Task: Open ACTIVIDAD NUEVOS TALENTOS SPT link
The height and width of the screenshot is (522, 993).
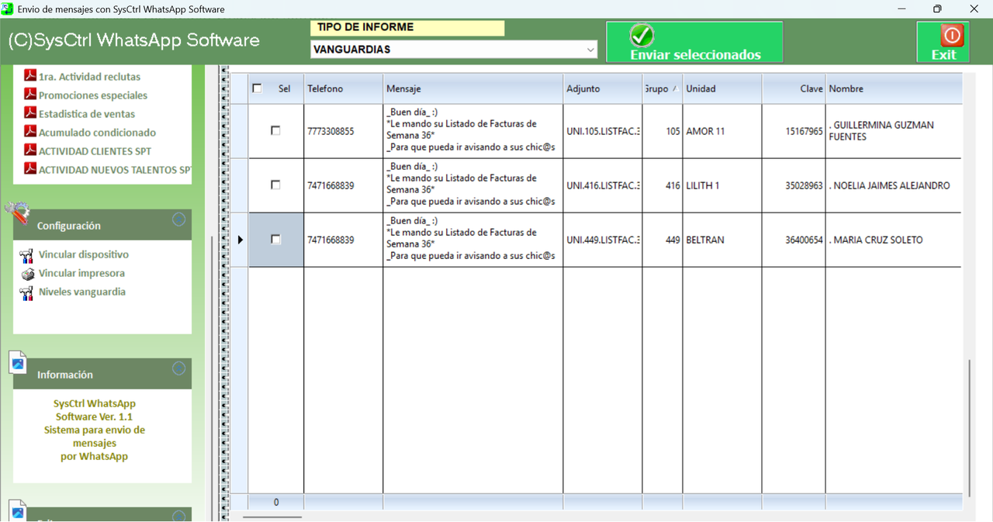Action: pyautogui.click(x=115, y=170)
